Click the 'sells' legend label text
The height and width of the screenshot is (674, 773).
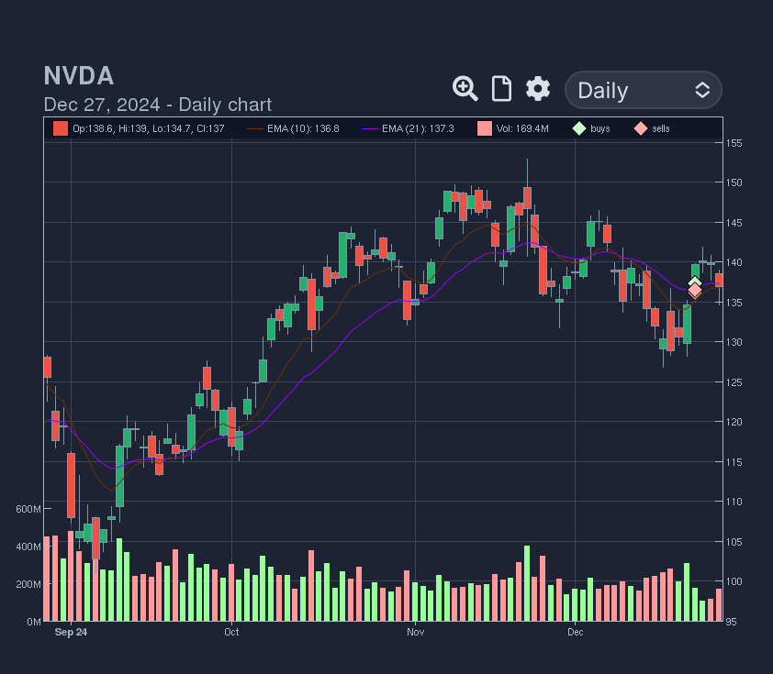point(661,128)
